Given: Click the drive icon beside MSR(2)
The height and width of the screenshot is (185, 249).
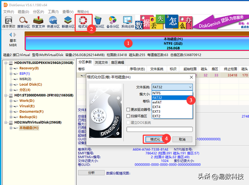Looking at the screenshot, I should 16,79.
